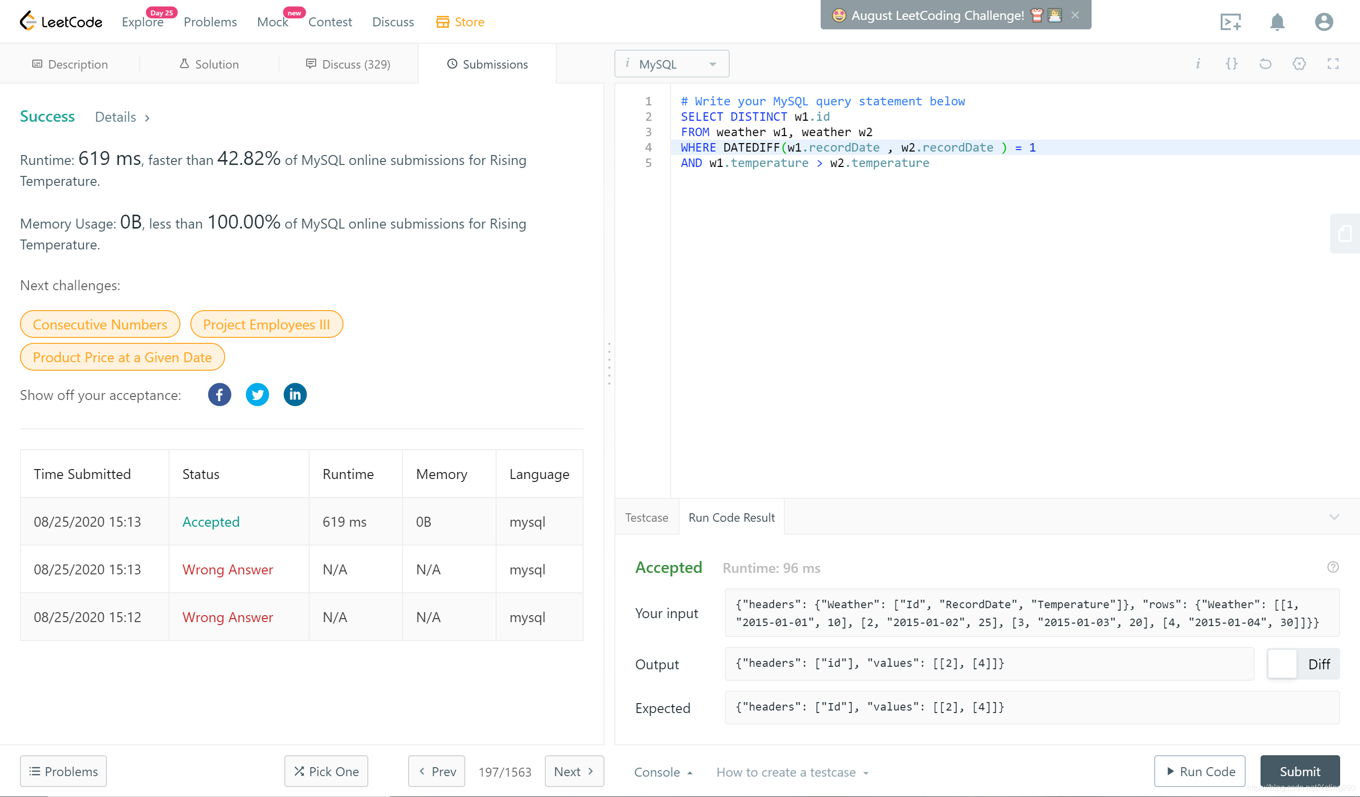Enter fullscreen editor mode icon
Viewport: 1360px width, 797px height.
[x=1333, y=64]
